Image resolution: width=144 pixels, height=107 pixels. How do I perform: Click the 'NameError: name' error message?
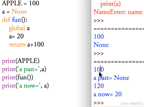click(x=118, y=12)
